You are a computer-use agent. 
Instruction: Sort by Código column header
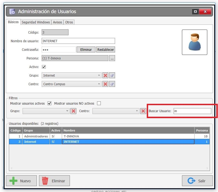(x=16, y=130)
